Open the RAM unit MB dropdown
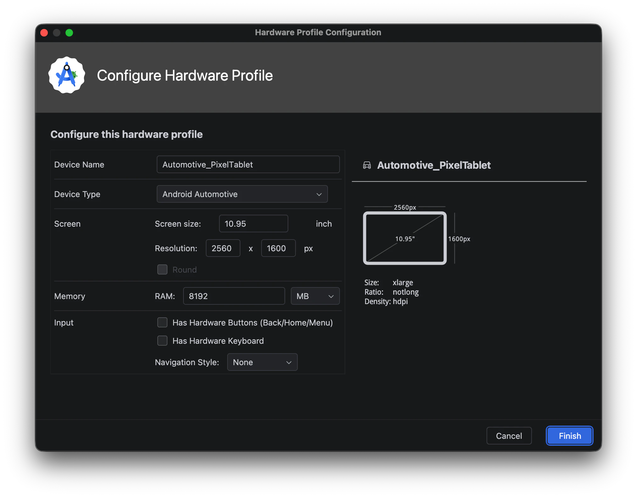This screenshot has width=637, height=498. (315, 296)
